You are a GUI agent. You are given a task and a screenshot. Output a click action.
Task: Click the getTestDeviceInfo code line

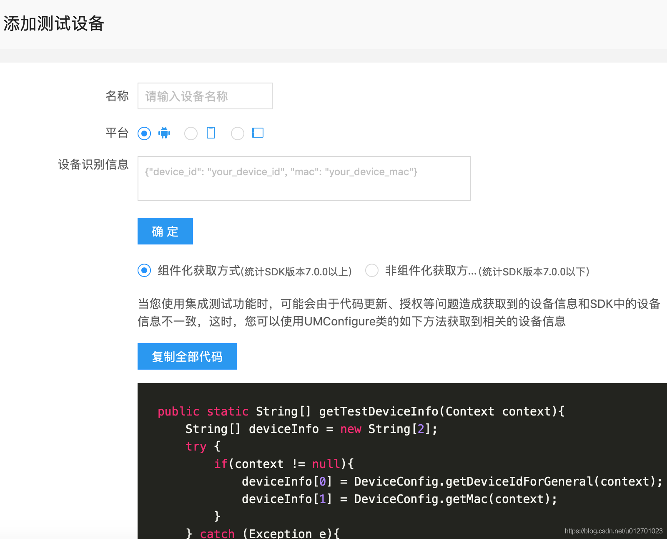[x=361, y=411]
